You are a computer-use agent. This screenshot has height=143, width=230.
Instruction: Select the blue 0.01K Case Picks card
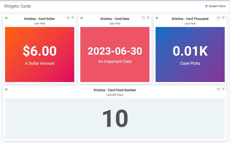point(190,54)
